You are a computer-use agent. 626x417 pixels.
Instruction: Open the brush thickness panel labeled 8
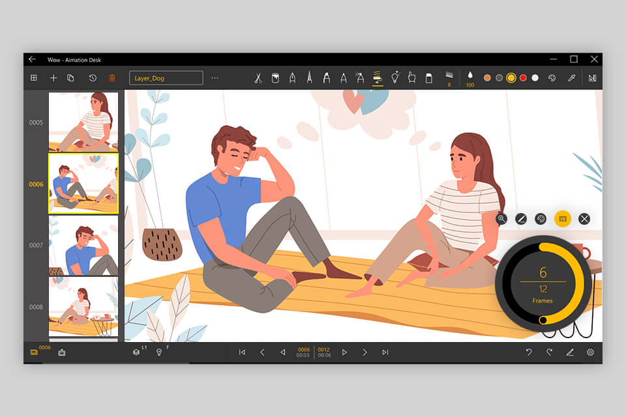point(448,78)
